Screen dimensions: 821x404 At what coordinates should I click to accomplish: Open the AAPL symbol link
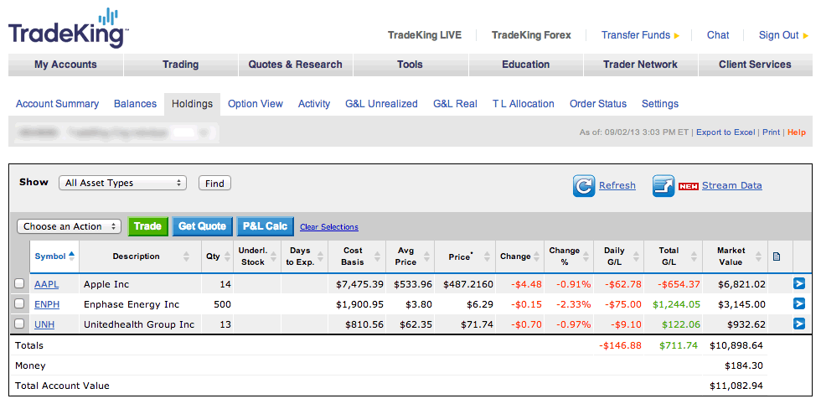(47, 284)
